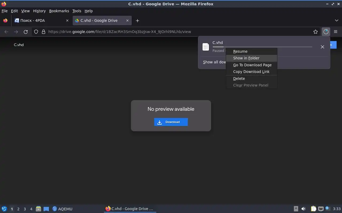The height and width of the screenshot is (213, 342).
Task: Close the C.vhd - Google Drive tab
Action: [127, 21]
